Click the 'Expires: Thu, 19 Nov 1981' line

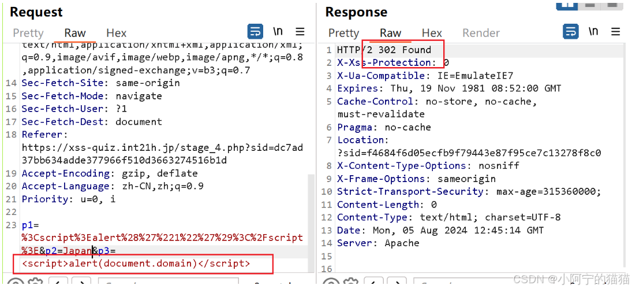[x=449, y=88]
